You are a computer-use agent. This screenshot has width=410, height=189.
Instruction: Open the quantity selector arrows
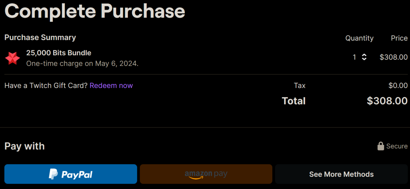pyautogui.click(x=364, y=57)
